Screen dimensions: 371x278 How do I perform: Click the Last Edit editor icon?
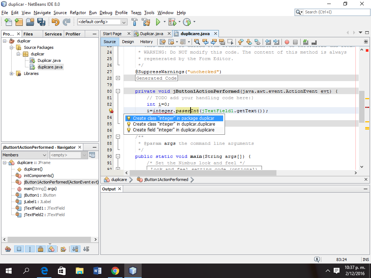[x=163, y=42]
